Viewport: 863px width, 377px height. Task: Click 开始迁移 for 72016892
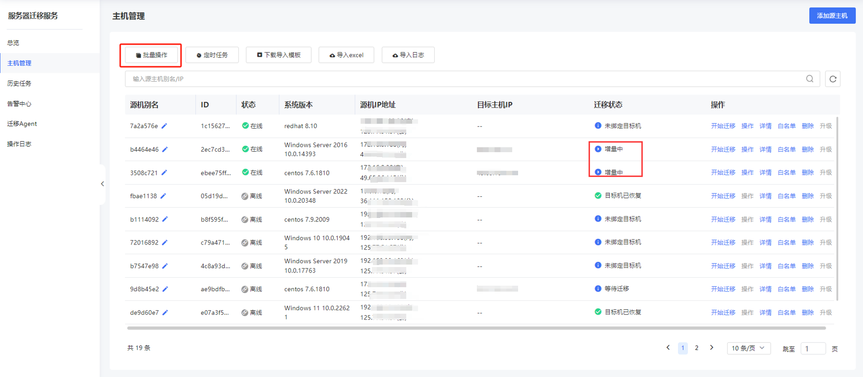point(723,242)
